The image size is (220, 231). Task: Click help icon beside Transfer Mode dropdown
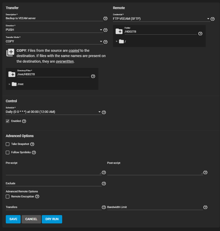[x=105, y=42]
